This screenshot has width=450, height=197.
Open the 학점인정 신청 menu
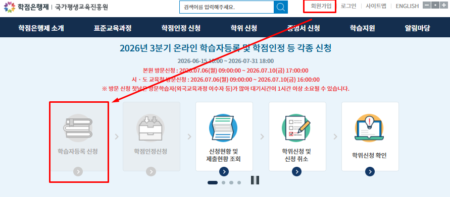pos(181,28)
